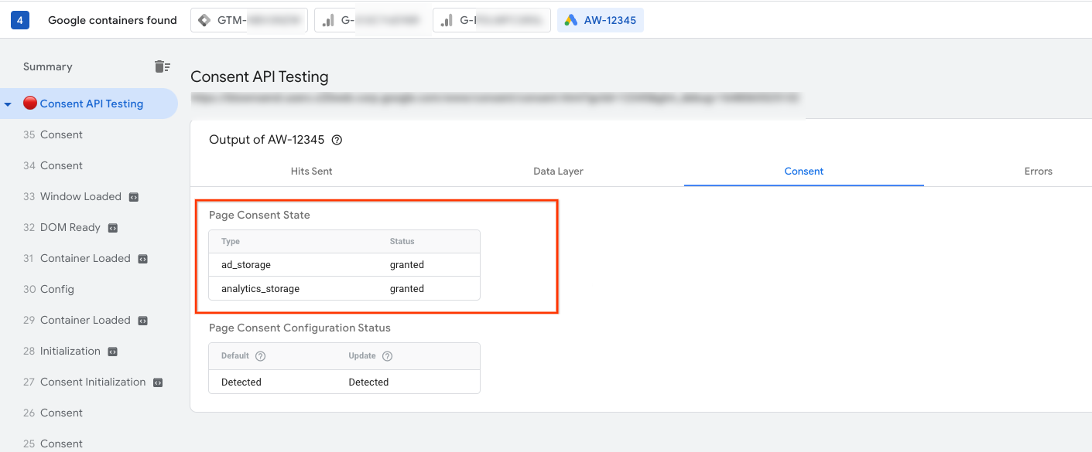Select the second G- analytics container chip

(492, 20)
